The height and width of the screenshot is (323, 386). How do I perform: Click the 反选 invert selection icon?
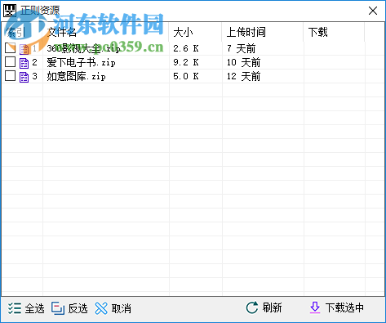(58, 308)
